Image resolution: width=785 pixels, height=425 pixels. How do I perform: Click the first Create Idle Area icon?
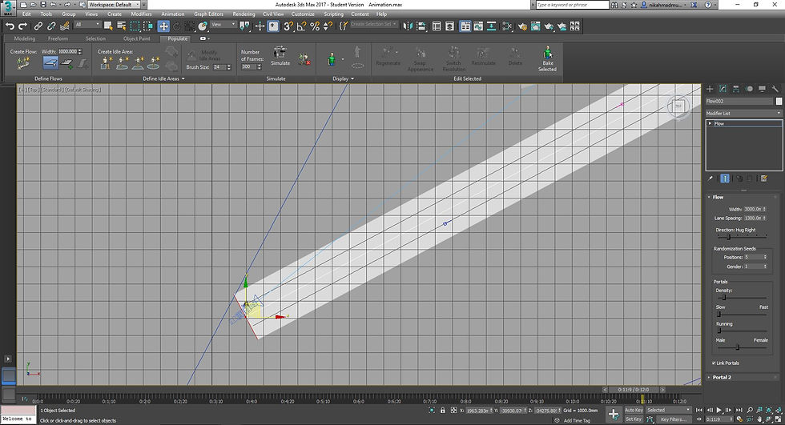pyautogui.click(x=106, y=63)
